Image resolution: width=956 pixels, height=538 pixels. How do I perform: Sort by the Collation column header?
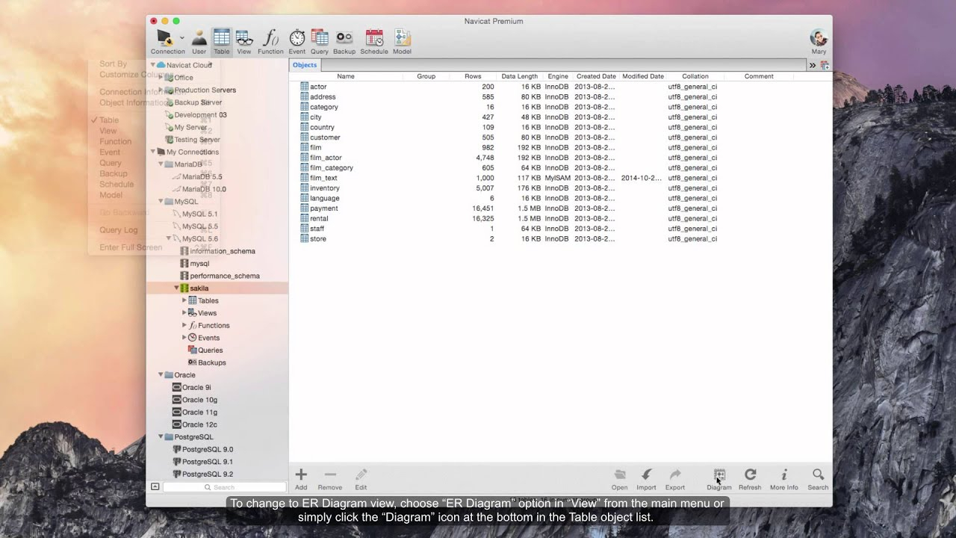point(695,76)
